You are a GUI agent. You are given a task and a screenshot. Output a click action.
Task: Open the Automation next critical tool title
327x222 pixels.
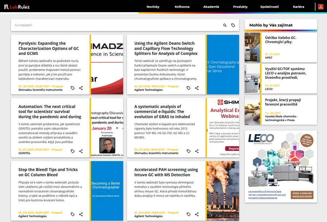click(x=49, y=112)
